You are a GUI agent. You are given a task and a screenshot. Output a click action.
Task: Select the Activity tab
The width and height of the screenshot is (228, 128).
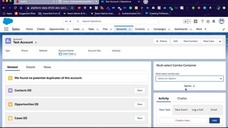(x=164, y=98)
